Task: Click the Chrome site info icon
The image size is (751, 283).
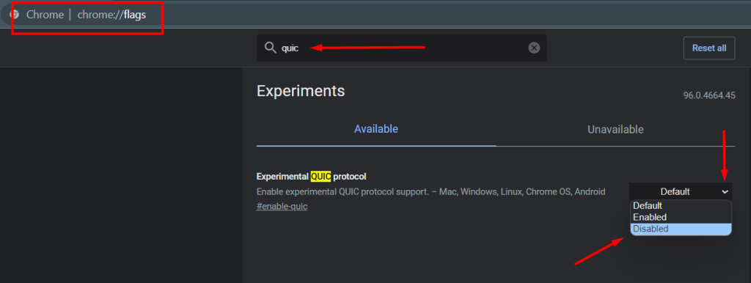Action: 15,15
